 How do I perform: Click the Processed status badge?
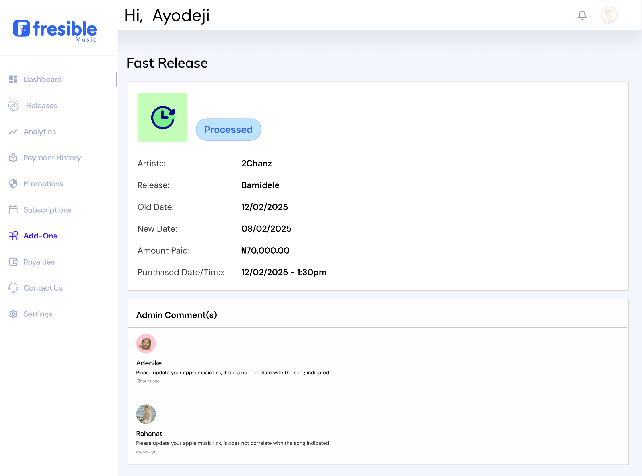(x=228, y=130)
